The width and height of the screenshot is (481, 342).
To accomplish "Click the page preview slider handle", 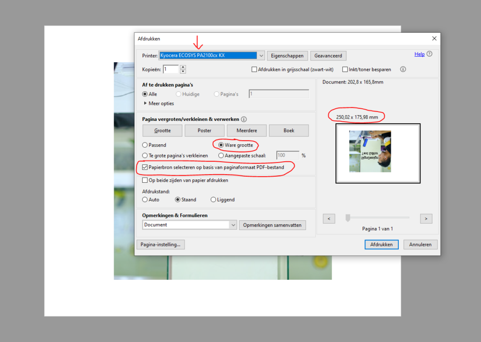I will (348, 217).
